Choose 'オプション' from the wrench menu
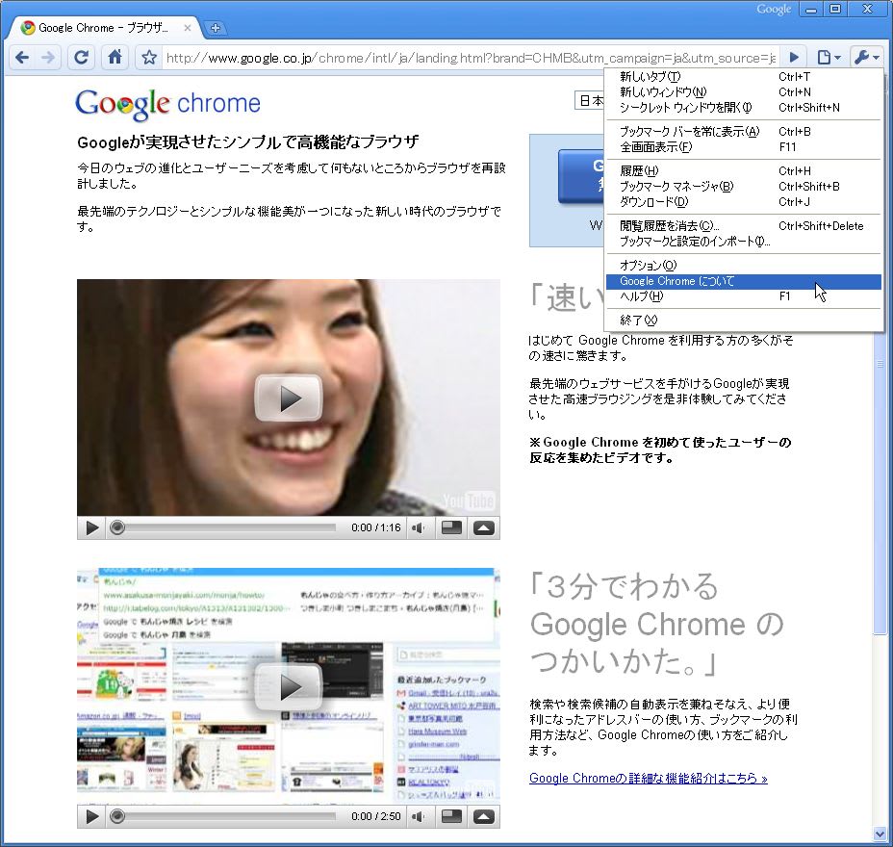The width and height of the screenshot is (893, 847). (648, 265)
